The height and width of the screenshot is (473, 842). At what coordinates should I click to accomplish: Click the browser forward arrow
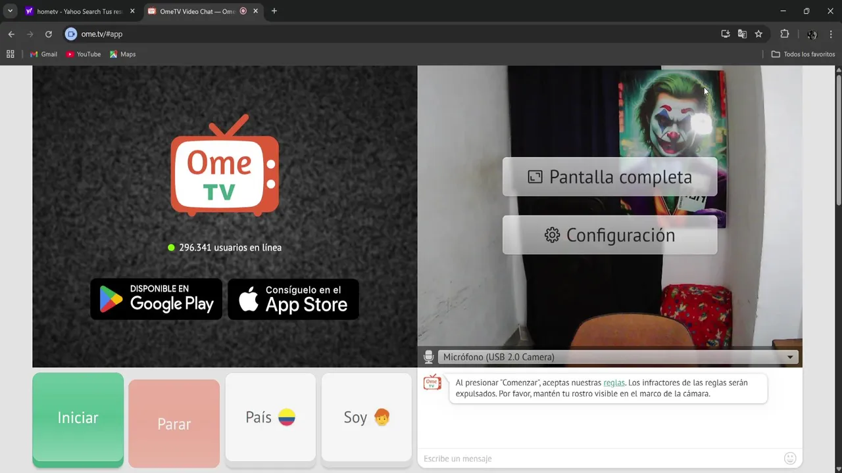30,34
